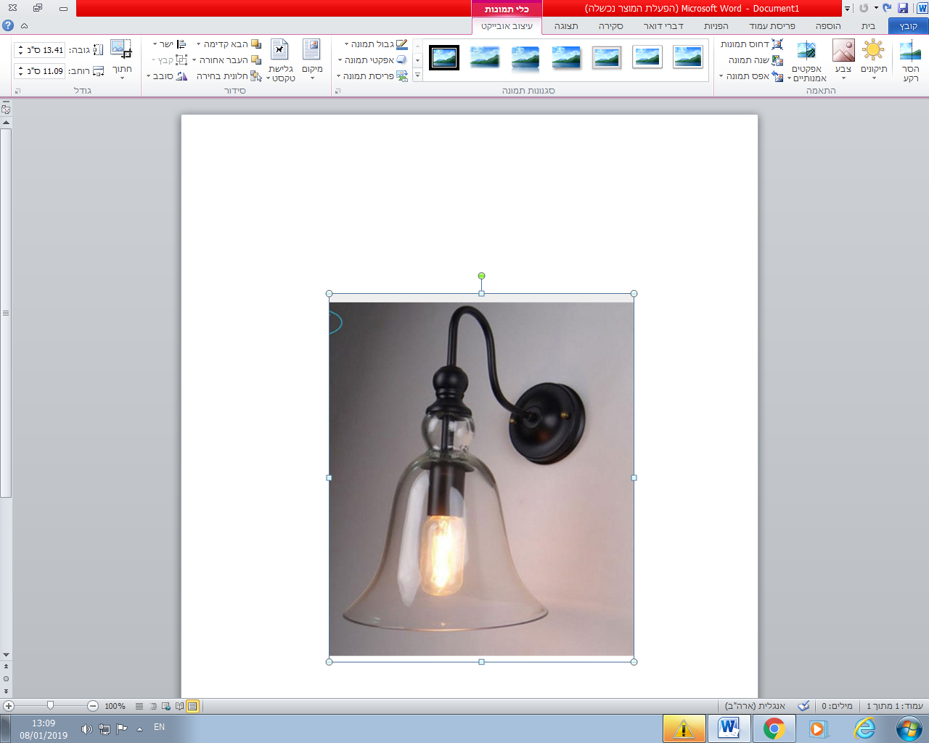Click Send Backward (העבר אחורה)
The width and height of the screenshot is (929, 743).
pos(226,60)
